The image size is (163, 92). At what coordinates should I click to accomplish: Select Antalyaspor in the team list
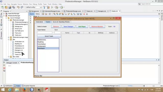click(x=48, y=46)
